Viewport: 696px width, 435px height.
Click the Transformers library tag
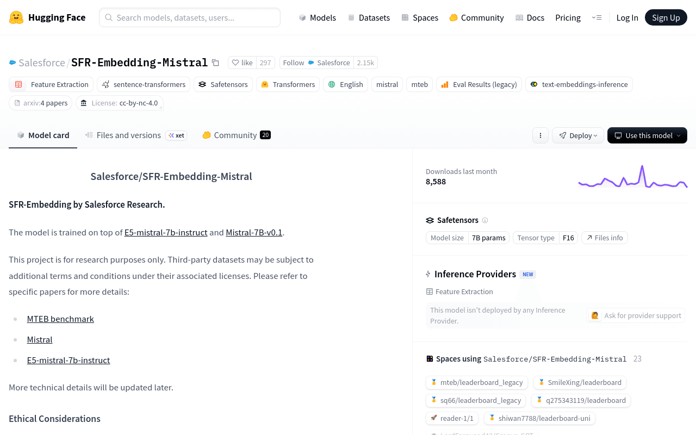tap(288, 84)
